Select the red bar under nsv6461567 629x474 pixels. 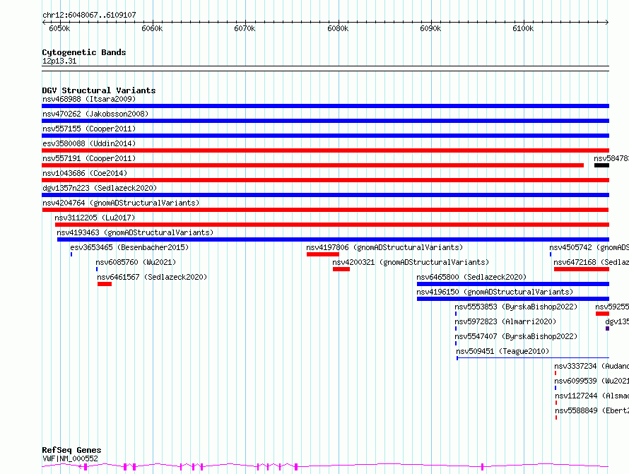(105, 284)
